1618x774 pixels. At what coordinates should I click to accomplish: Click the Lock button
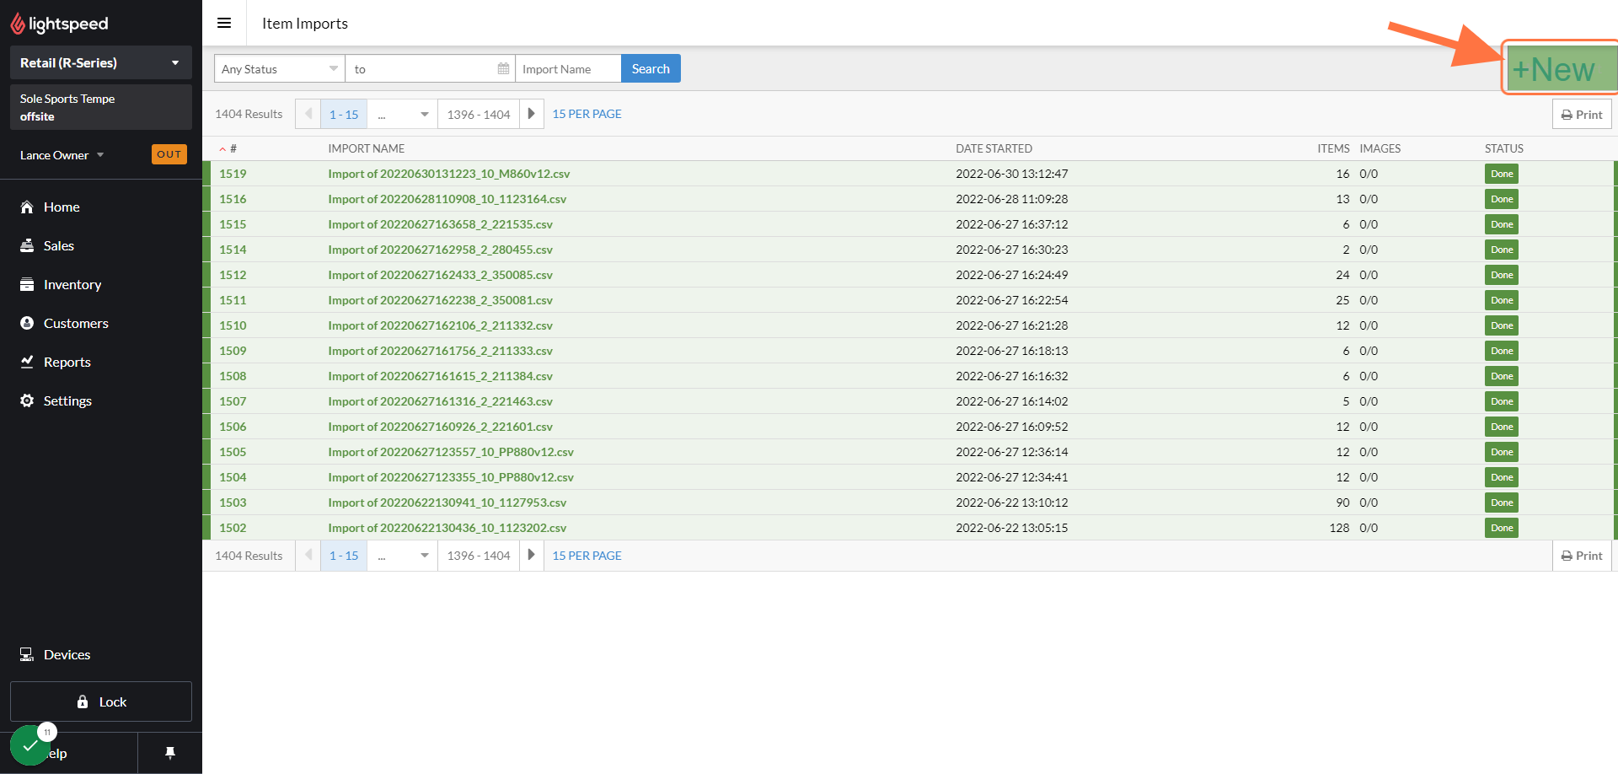pos(101,701)
